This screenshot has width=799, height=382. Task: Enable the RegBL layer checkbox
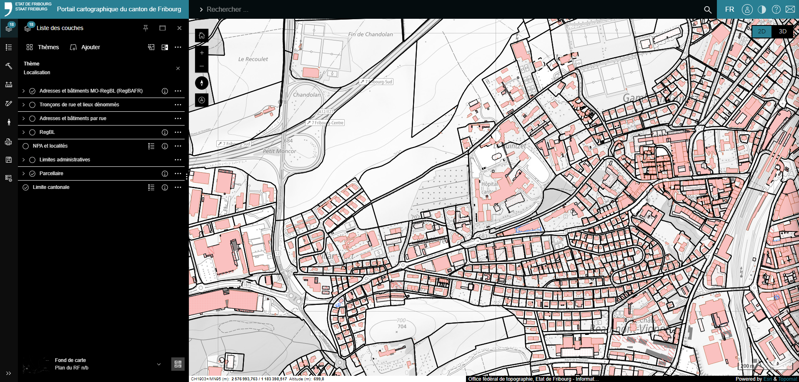pos(32,132)
